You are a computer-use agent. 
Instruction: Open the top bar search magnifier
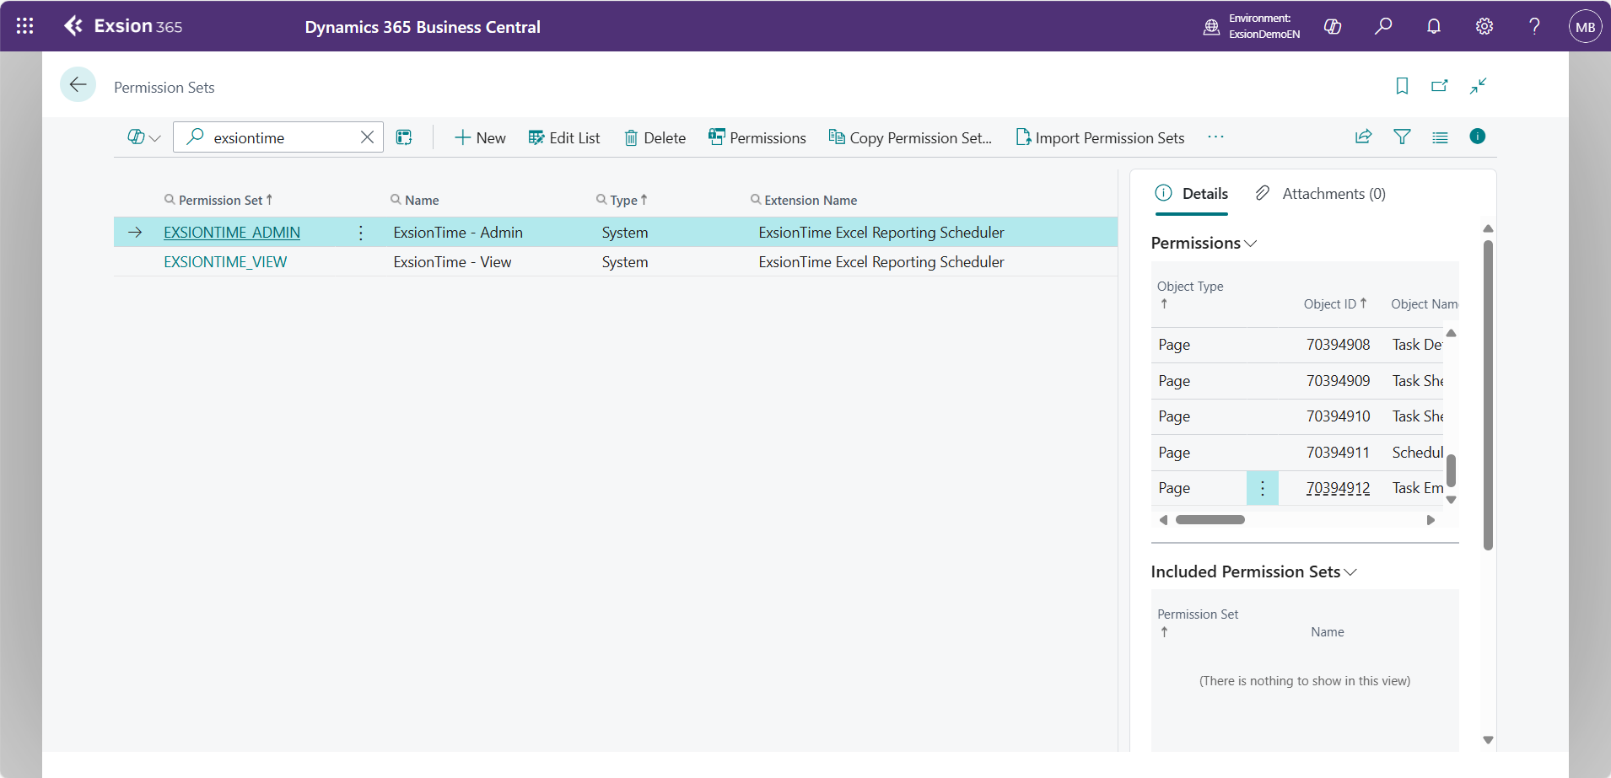[x=1383, y=26]
